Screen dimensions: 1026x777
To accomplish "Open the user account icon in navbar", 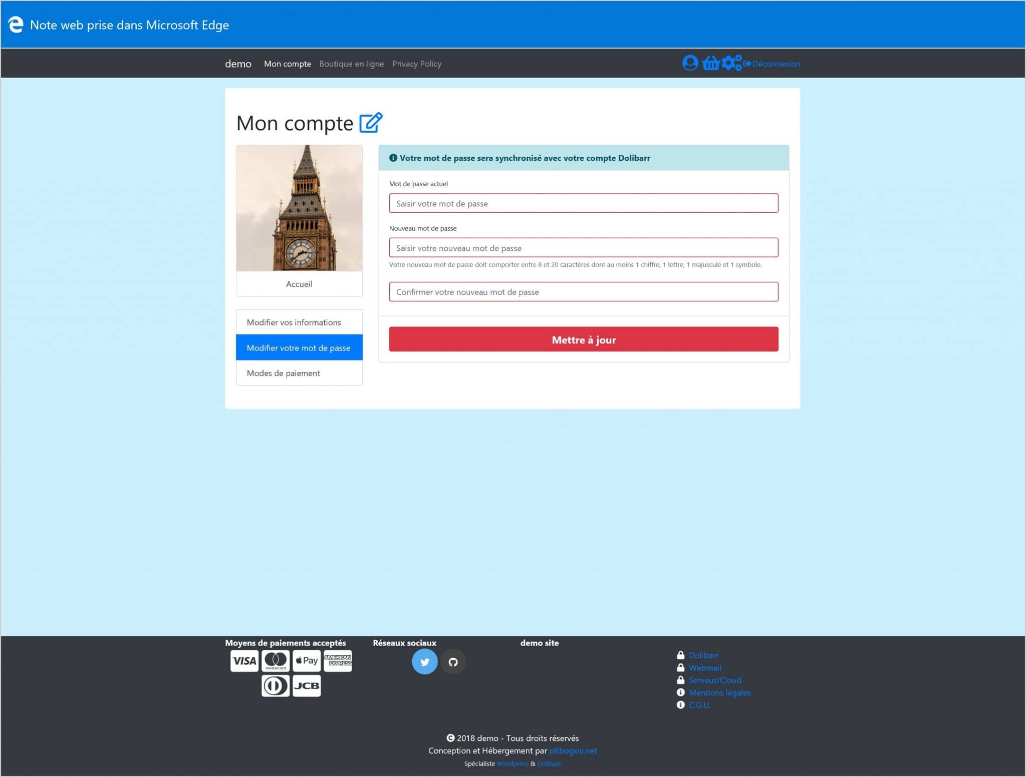I will click(x=690, y=63).
